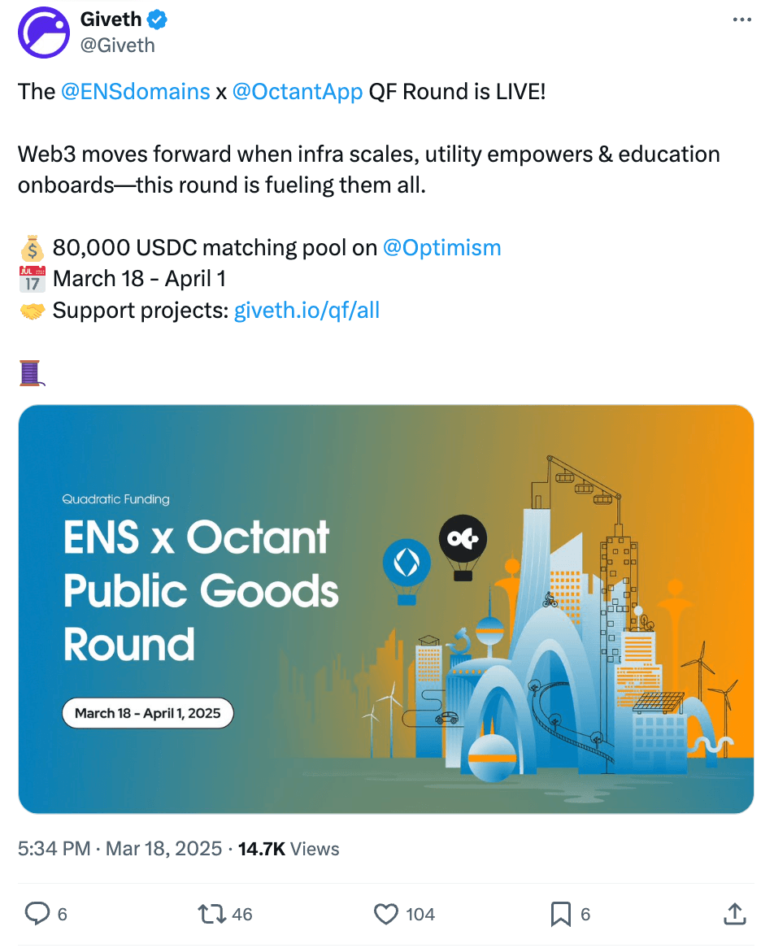The width and height of the screenshot is (774, 948).
Task: Click the 46 reposts count
Action: pos(242,915)
